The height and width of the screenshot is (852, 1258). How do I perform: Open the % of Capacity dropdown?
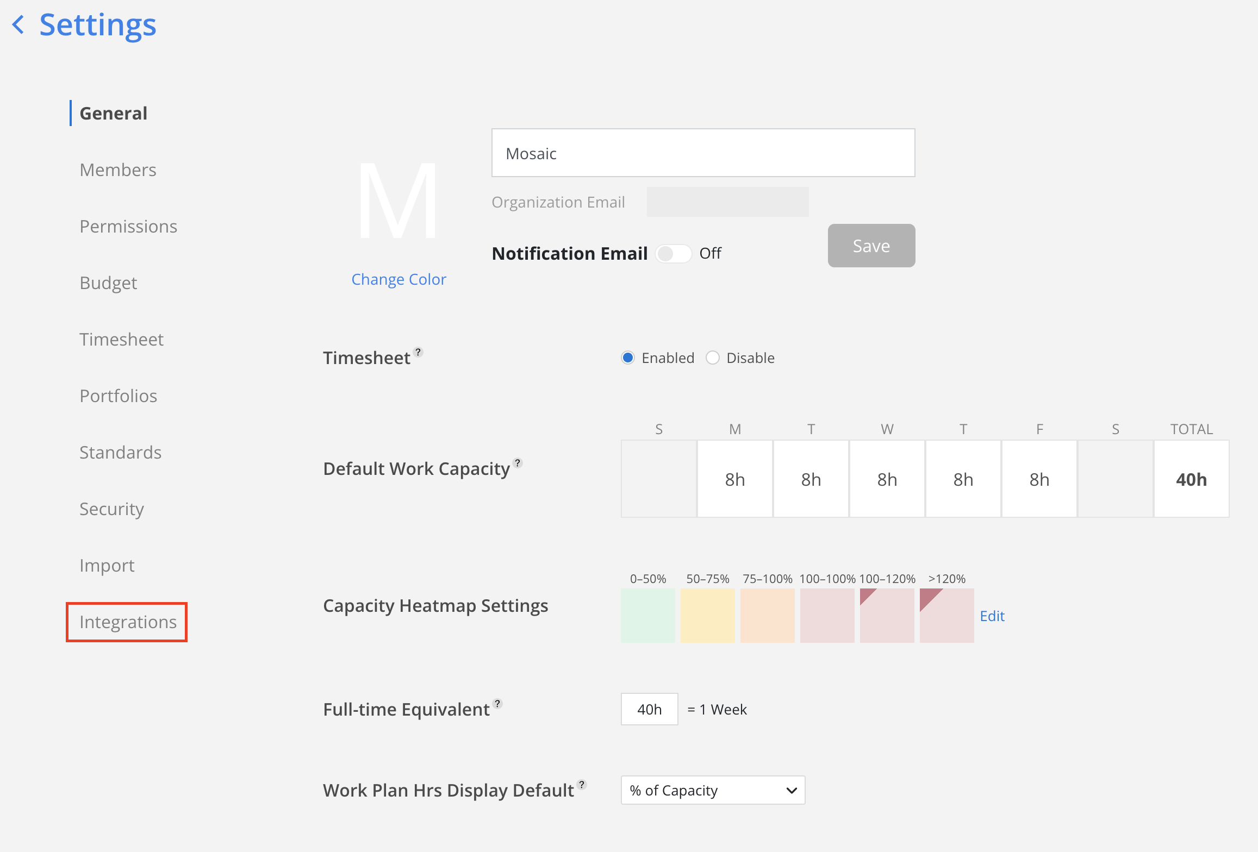[713, 790]
